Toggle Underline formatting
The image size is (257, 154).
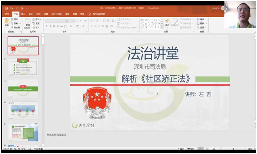(x=54, y=26)
